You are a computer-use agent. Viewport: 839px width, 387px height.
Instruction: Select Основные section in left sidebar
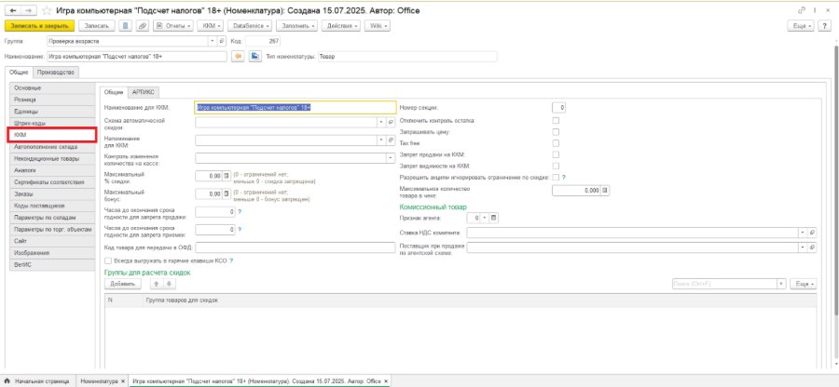[52, 87]
